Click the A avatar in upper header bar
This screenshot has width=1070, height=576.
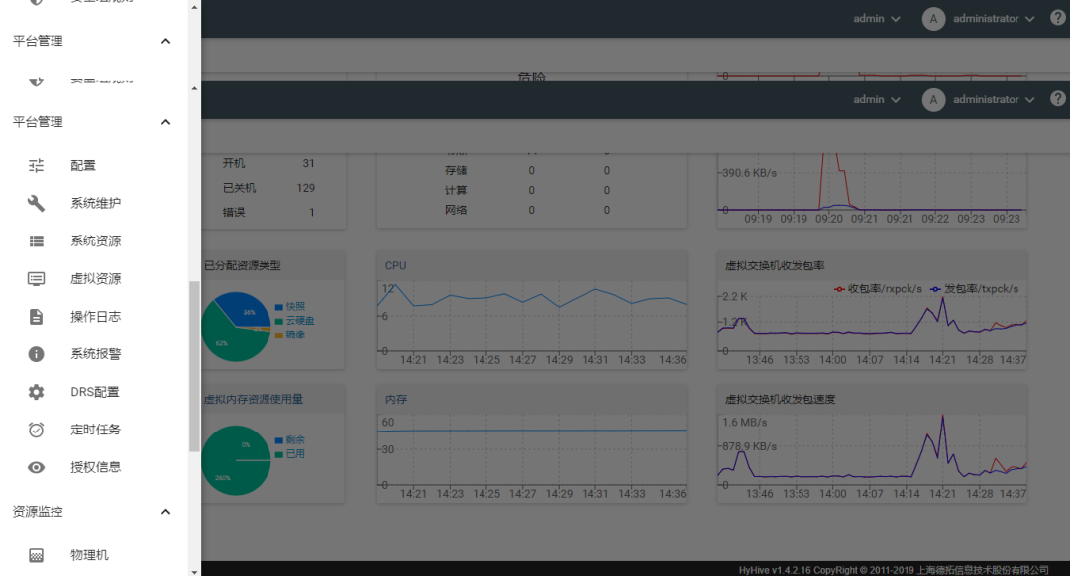coord(933,19)
